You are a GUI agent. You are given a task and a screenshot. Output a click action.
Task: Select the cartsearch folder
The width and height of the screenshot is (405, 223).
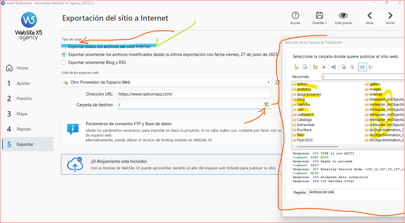[303, 115]
